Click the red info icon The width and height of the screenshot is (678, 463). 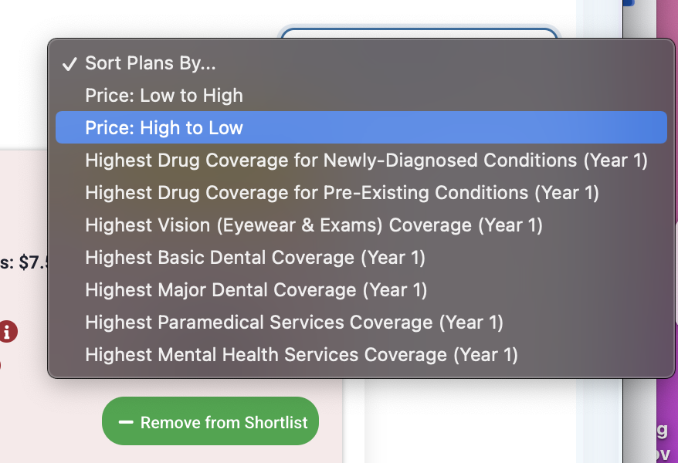pyautogui.click(x=8, y=332)
